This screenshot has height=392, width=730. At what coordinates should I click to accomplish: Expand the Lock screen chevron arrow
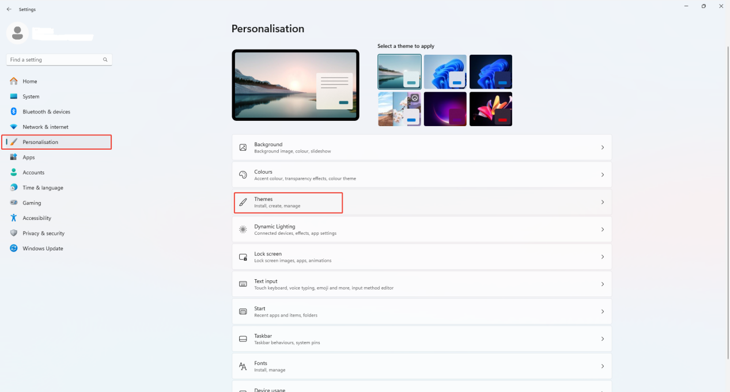602,257
